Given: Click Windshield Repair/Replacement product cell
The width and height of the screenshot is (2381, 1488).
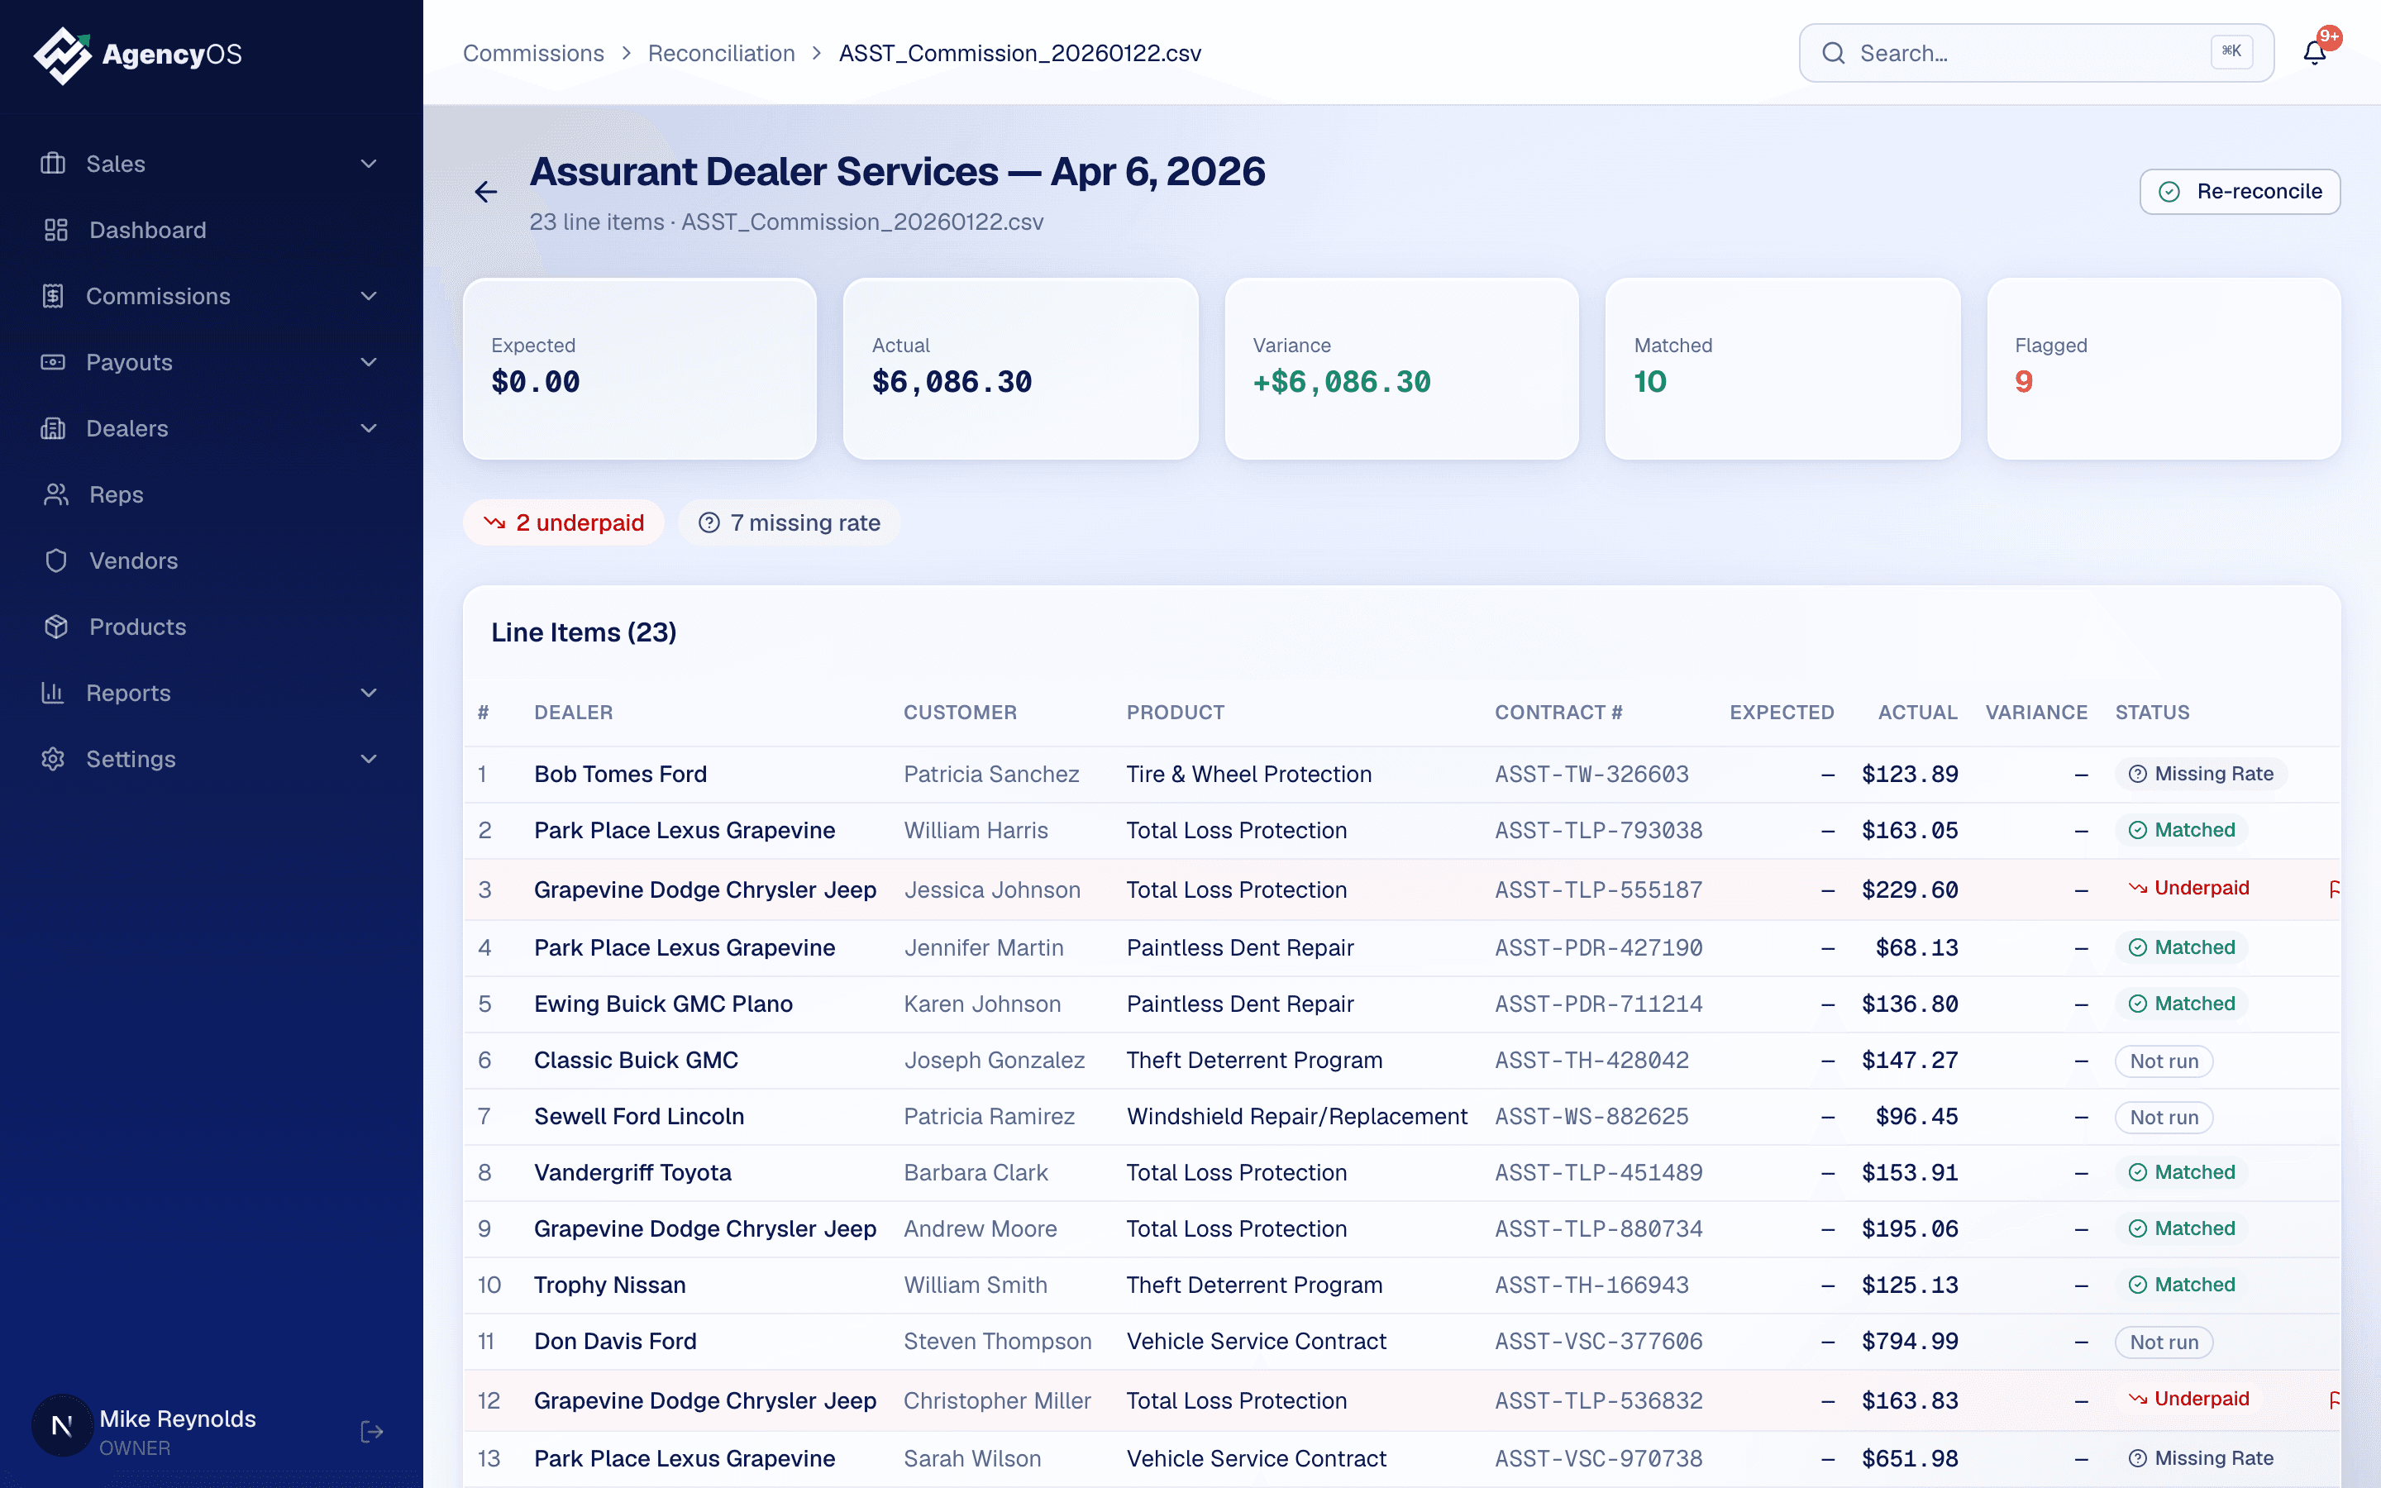Looking at the screenshot, I should pyautogui.click(x=1297, y=1115).
